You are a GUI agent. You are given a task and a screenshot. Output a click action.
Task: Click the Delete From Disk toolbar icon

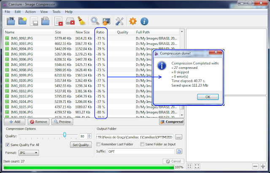click(x=70, y=21)
